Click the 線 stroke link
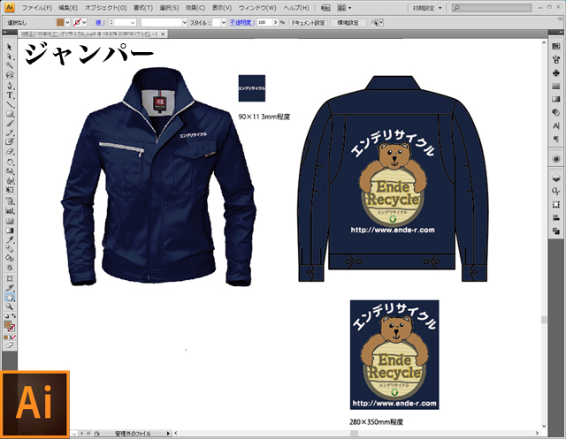 [100, 22]
